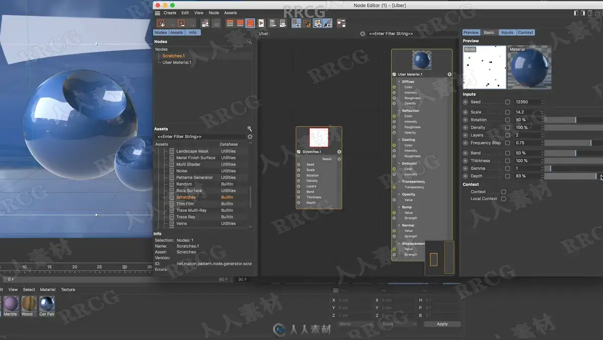
Task: Toggle the checkbox on Uber Material.1 node header
Action: coord(394,74)
